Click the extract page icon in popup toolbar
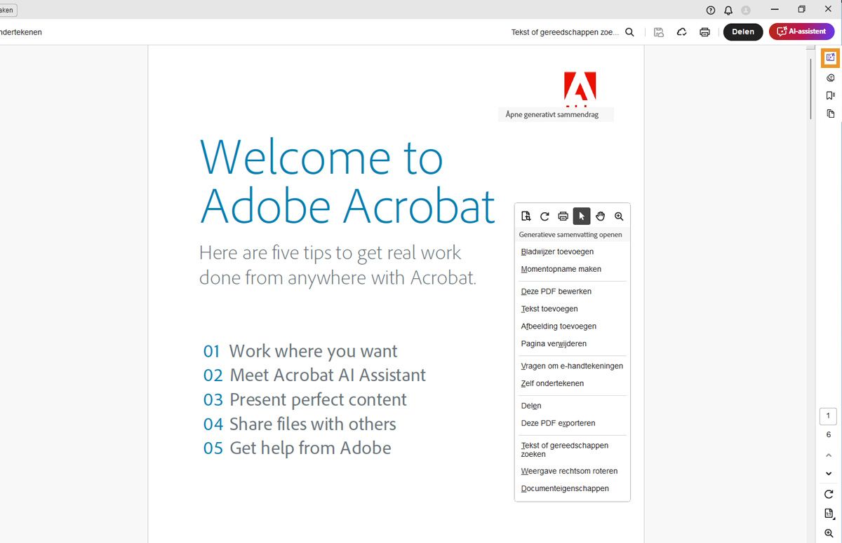 tap(526, 216)
